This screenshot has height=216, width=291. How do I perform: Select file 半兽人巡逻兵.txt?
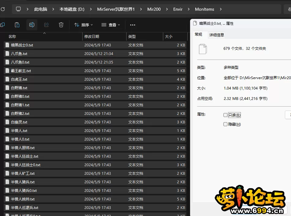click(95, 207)
